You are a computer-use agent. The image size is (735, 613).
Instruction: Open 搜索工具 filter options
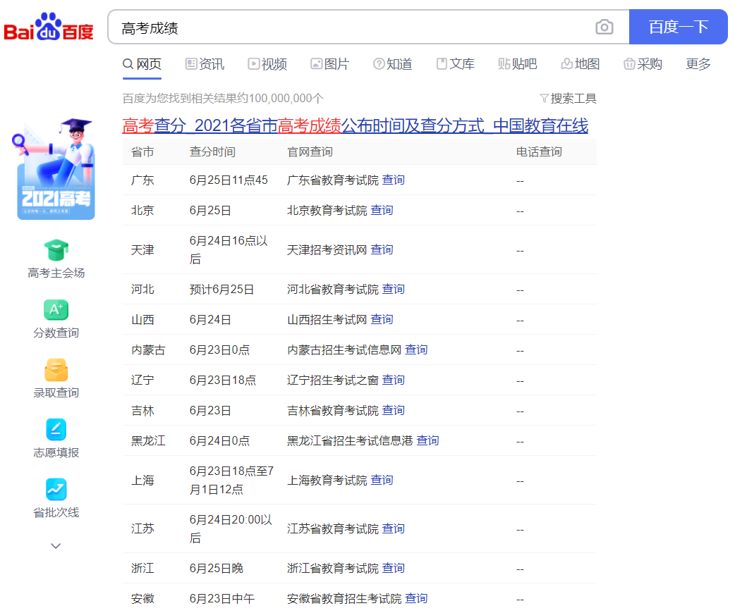(x=568, y=99)
